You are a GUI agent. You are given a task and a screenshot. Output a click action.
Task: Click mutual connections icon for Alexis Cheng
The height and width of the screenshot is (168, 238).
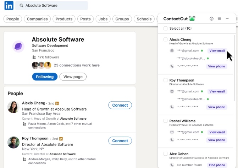point(24,124)
